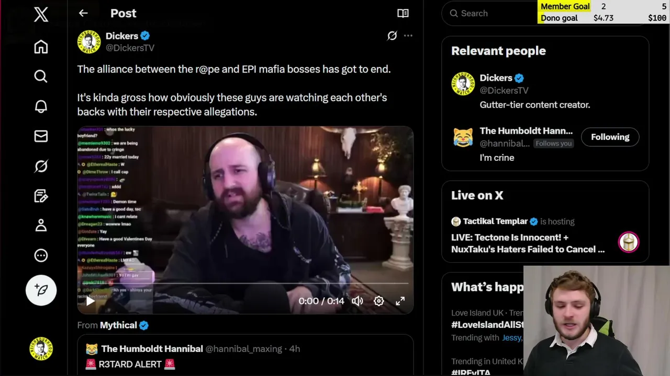Open the reader view book icon
The image size is (670, 376).
tap(403, 14)
